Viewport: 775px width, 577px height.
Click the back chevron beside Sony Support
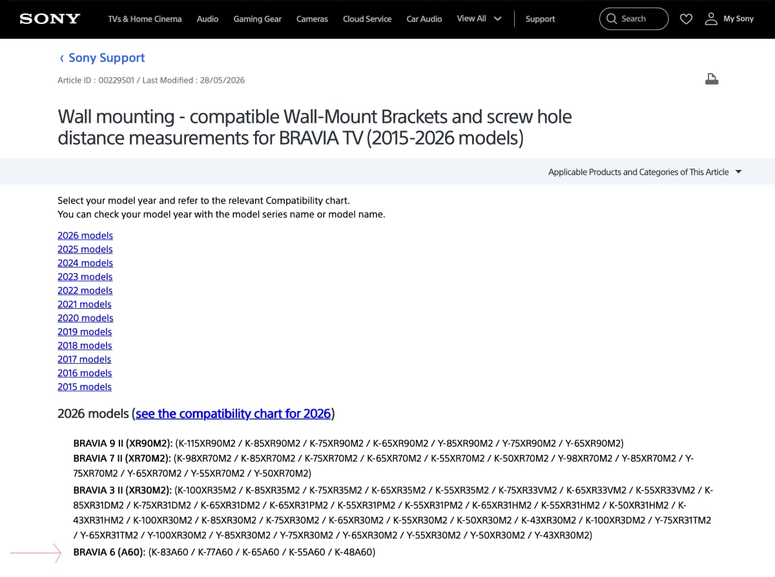(61, 58)
